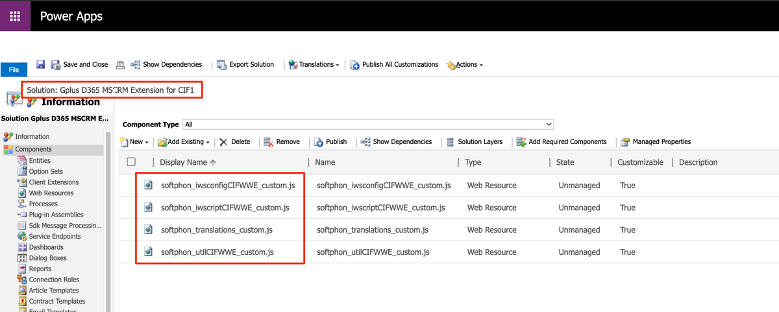Click the left navigation scrollbar
This screenshot has height=312, width=779.
coord(108,221)
